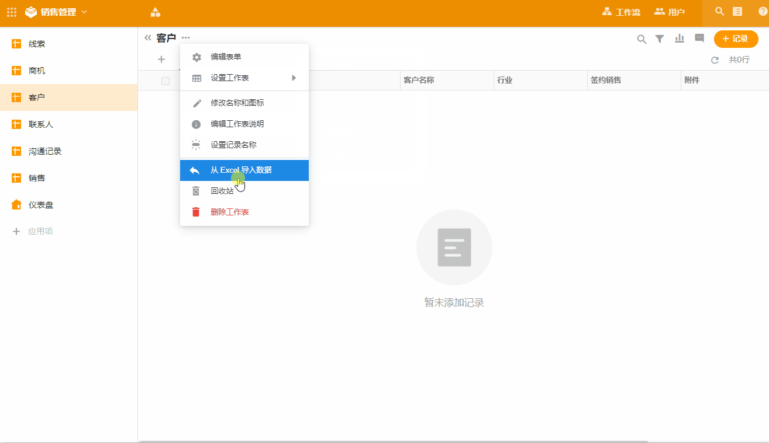Viewport: 769px width, 443px height.
Task: Click the refresh icon beside row count
Action: point(715,60)
